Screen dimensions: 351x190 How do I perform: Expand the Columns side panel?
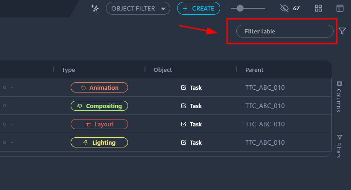point(339,96)
